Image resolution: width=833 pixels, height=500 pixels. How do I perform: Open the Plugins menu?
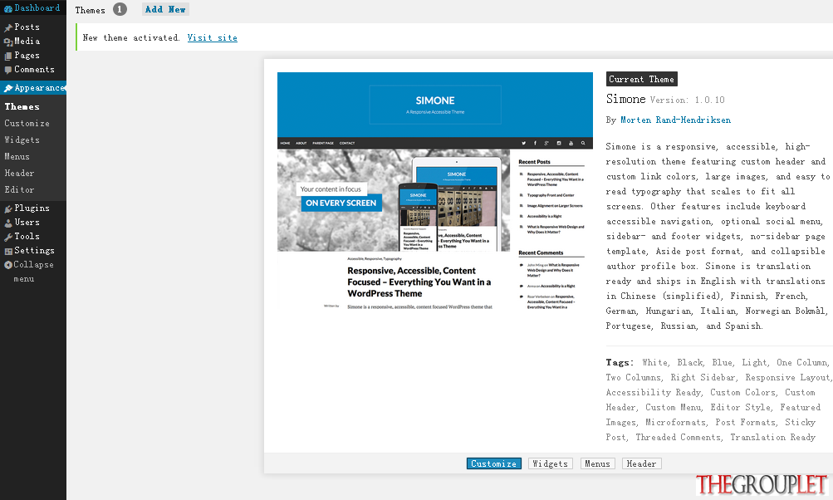pyautogui.click(x=33, y=208)
